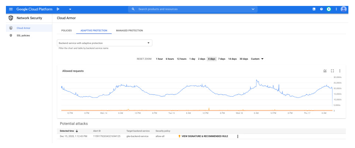Click the Allowed requests chart title
The width and height of the screenshot is (355, 148).
click(x=73, y=71)
